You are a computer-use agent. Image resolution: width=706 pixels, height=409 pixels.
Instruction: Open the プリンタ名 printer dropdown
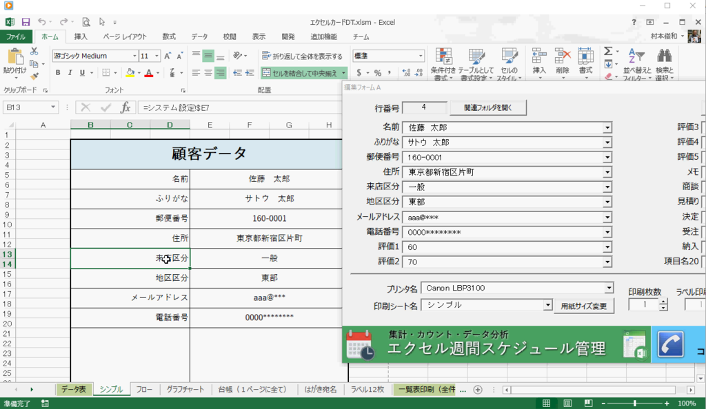point(608,288)
